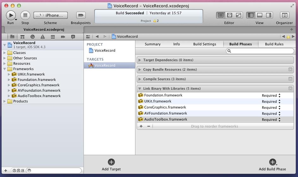
Task: Expand Copy Bundle Resources phase
Action: [x=140, y=69]
